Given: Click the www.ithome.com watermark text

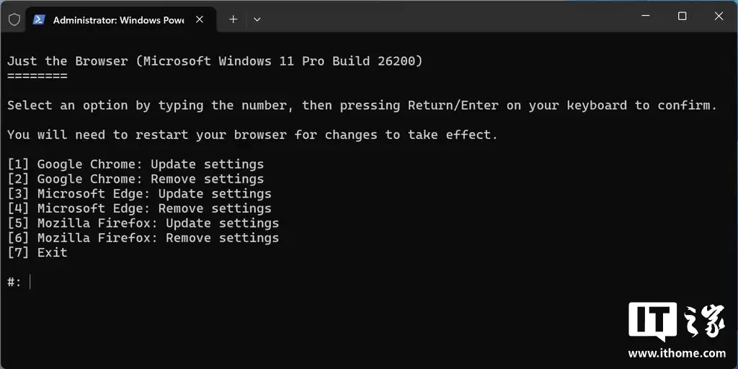Looking at the screenshot, I should tap(677, 353).
